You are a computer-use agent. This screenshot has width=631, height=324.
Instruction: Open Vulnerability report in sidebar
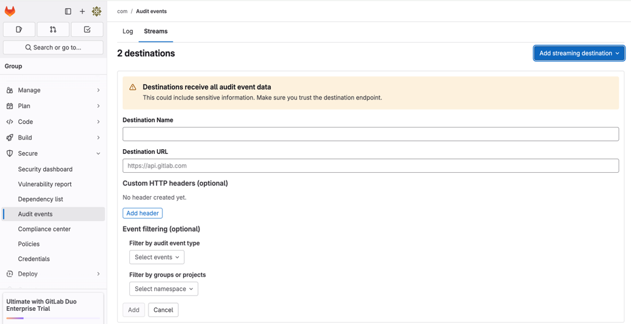click(x=45, y=184)
